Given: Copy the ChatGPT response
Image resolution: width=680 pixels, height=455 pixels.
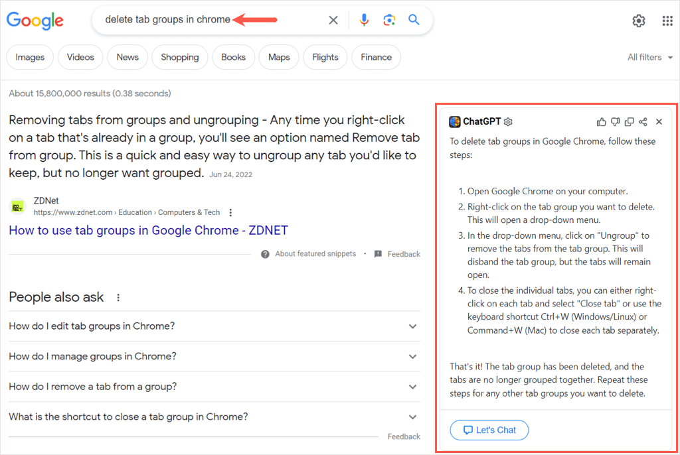Looking at the screenshot, I should click(x=630, y=121).
